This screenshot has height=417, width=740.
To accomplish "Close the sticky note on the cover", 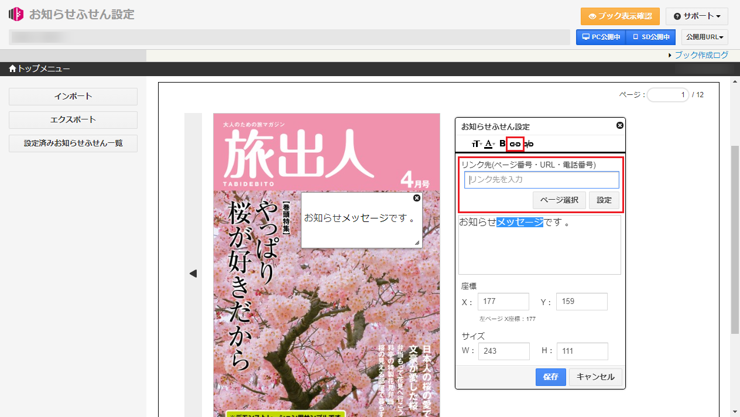I will (x=416, y=198).
